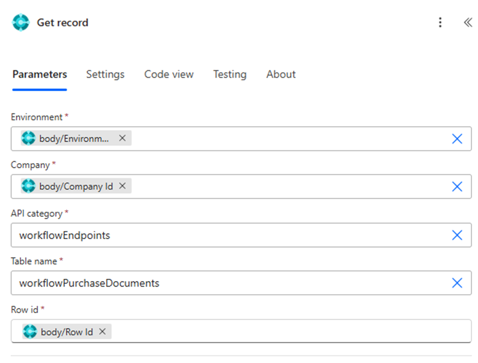Viewport: 478px width, 363px height.
Task: Click empty area in Row id field
Action: pos(286,331)
